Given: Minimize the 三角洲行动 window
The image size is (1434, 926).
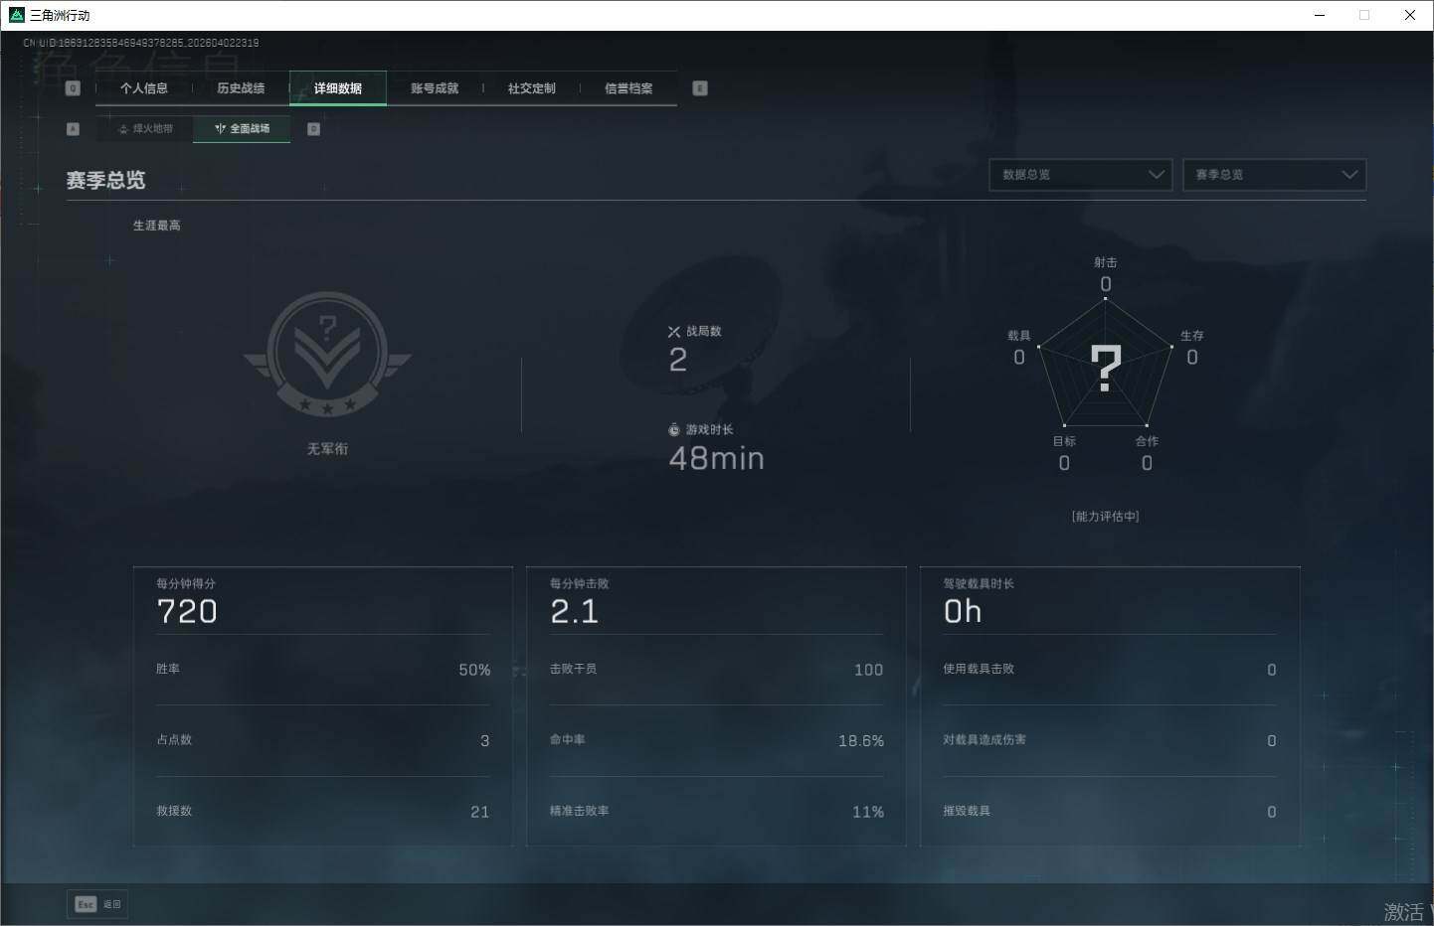Looking at the screenshot, I should click(x=1320, y=15).
